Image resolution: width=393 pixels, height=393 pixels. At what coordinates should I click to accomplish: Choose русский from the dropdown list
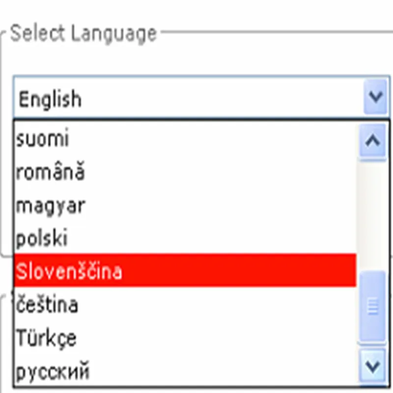pos(53,372)
